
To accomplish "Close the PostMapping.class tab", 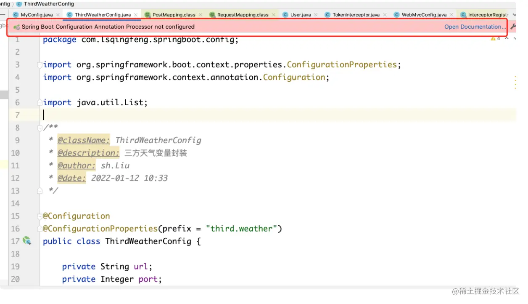I will pos(201,15).
